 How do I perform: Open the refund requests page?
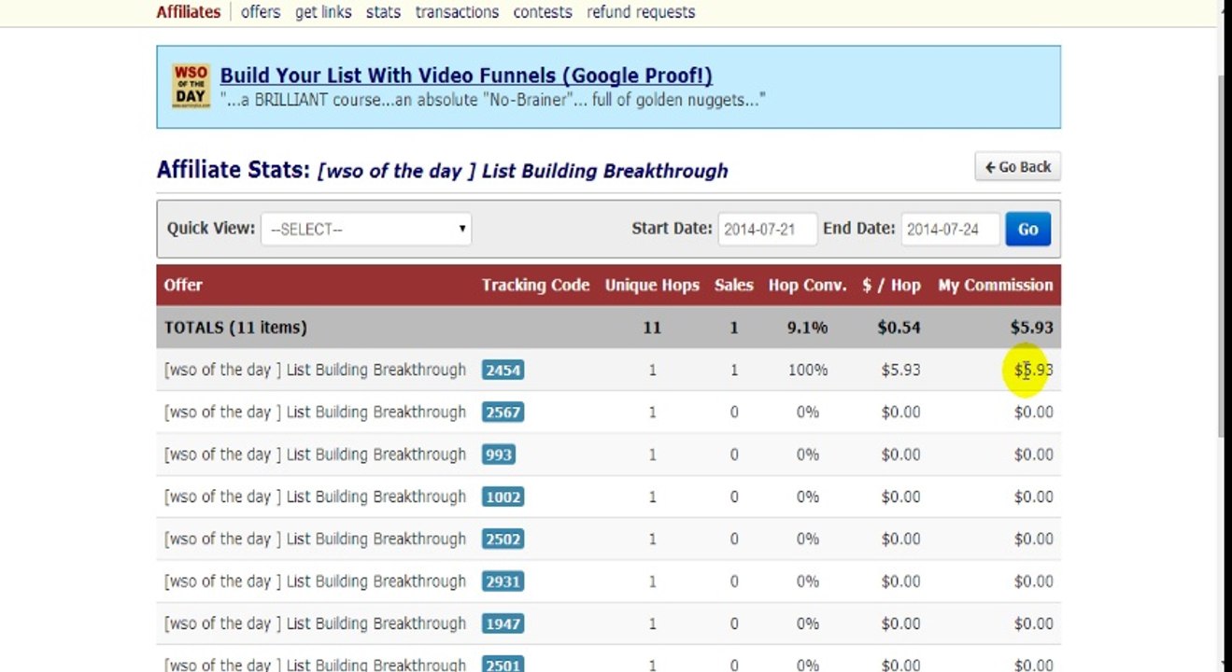click(641, 12)
